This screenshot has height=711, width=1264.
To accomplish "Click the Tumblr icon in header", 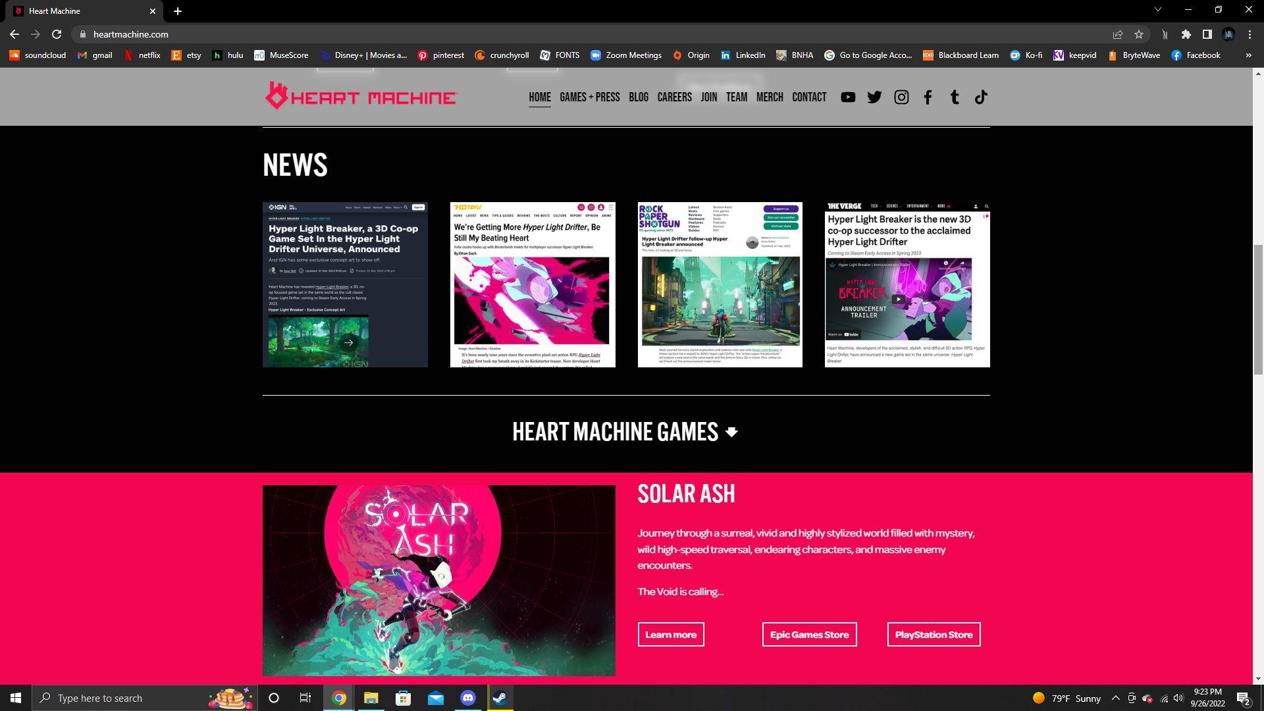I will [x=955, y=97].
